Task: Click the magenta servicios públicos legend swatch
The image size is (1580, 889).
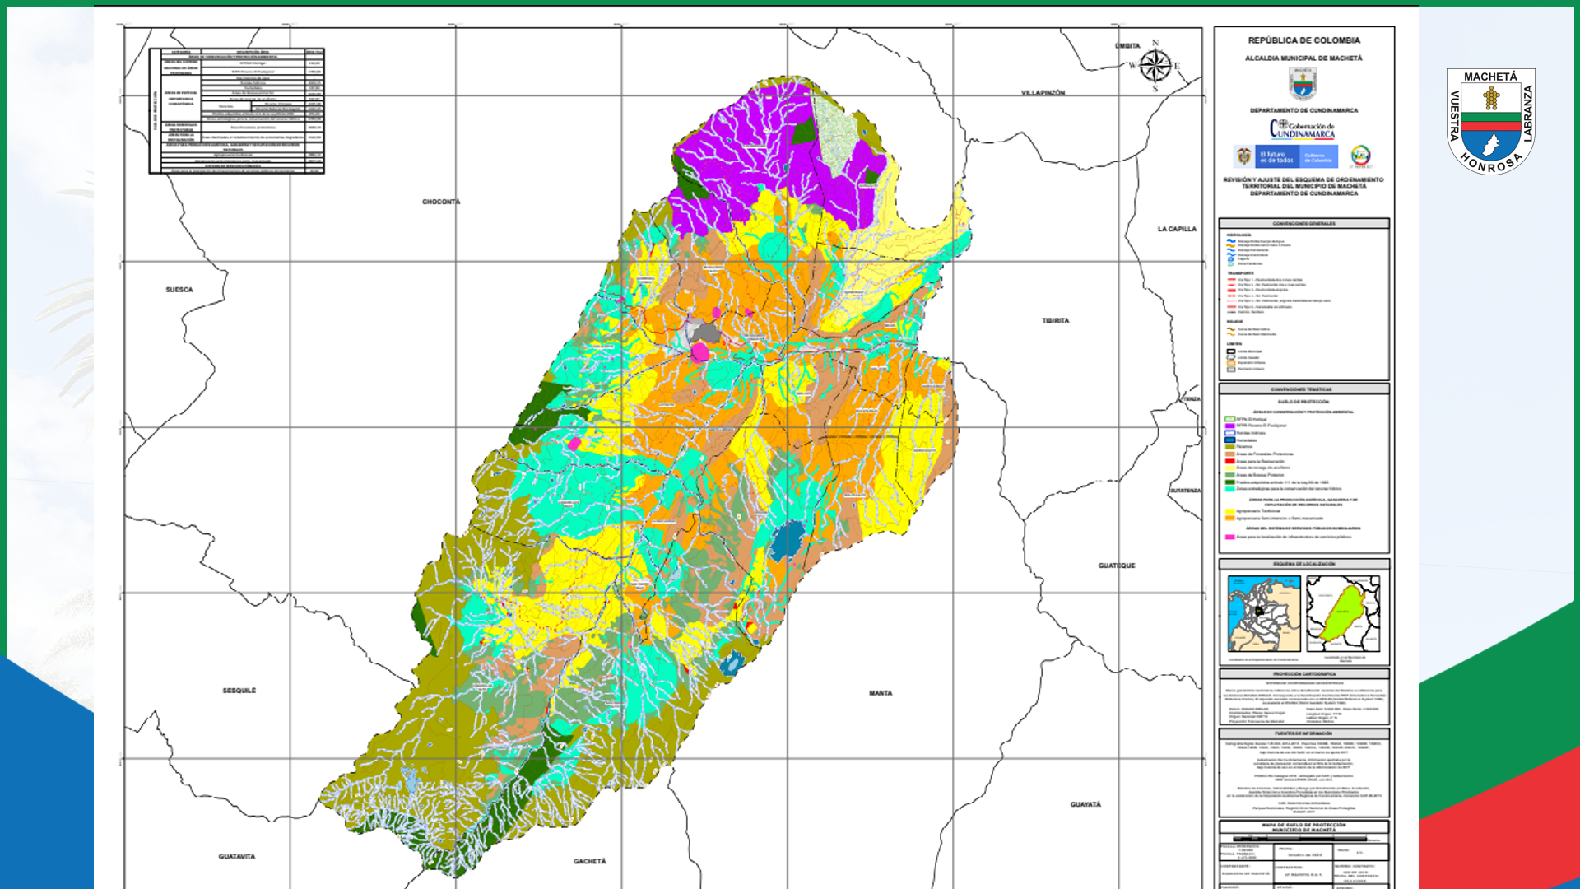Action: point(1230,537)
